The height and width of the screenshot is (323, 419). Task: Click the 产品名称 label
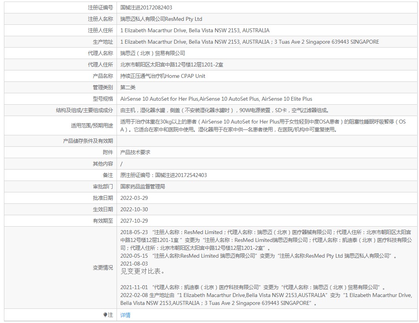tap(103, 76)
